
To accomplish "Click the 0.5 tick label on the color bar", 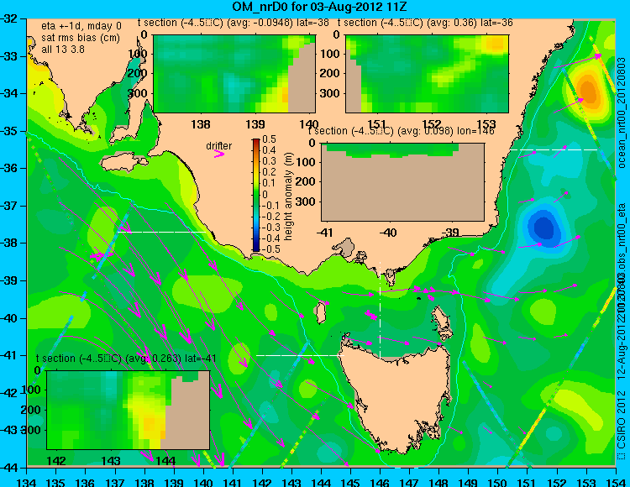I will pos(269,139).
